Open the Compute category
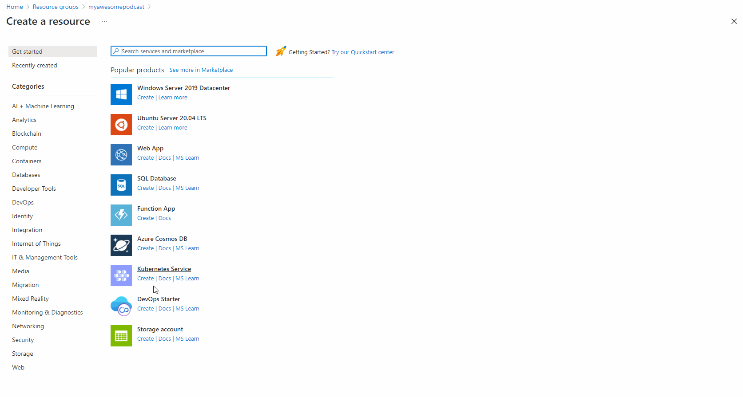 click(x=25, y=147)
